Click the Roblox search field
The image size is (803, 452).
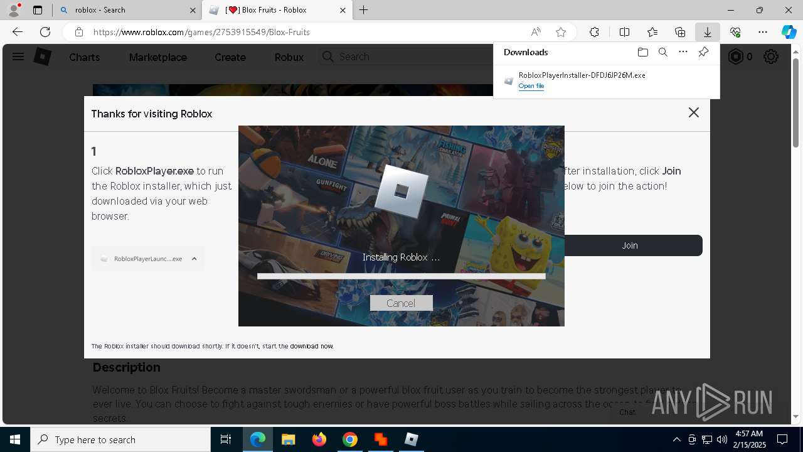[405, 56]
